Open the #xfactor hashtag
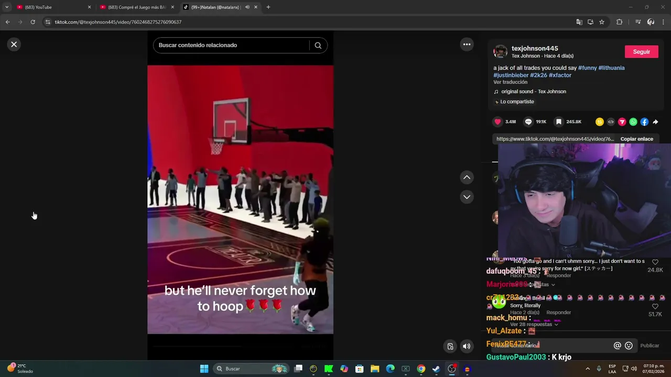Viewport: 671px width, 377px height. point(560,75)
